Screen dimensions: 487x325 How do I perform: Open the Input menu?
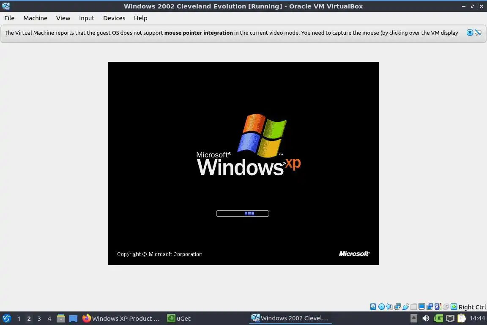point(86,18)
